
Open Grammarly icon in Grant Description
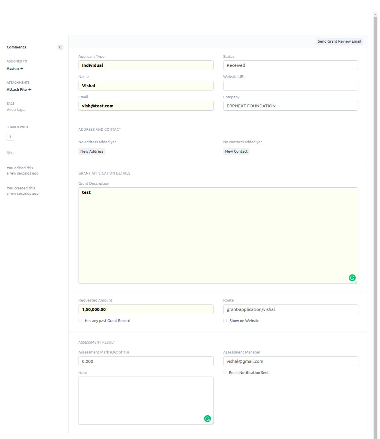pyautogui.click(x=352, y=278)
